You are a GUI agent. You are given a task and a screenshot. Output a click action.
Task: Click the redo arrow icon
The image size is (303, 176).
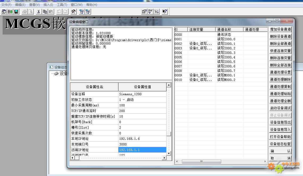pyautogui.click(x=65, y=12)
